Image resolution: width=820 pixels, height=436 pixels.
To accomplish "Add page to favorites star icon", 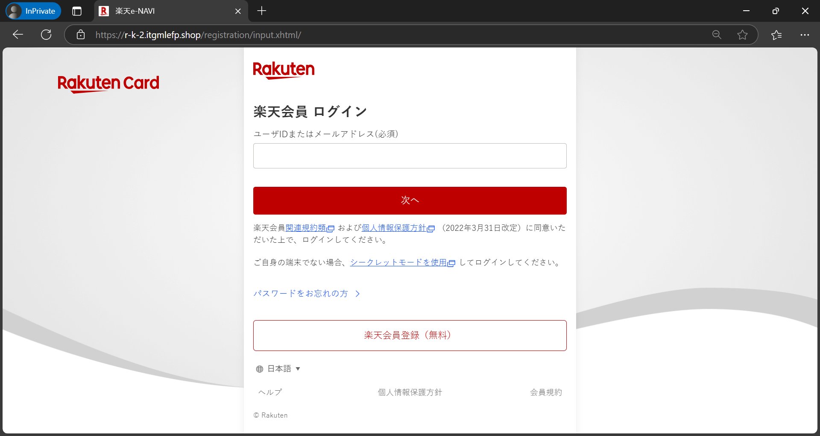I will 742,35.
